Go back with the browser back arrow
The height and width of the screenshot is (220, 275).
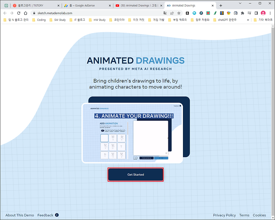[5, 13]
